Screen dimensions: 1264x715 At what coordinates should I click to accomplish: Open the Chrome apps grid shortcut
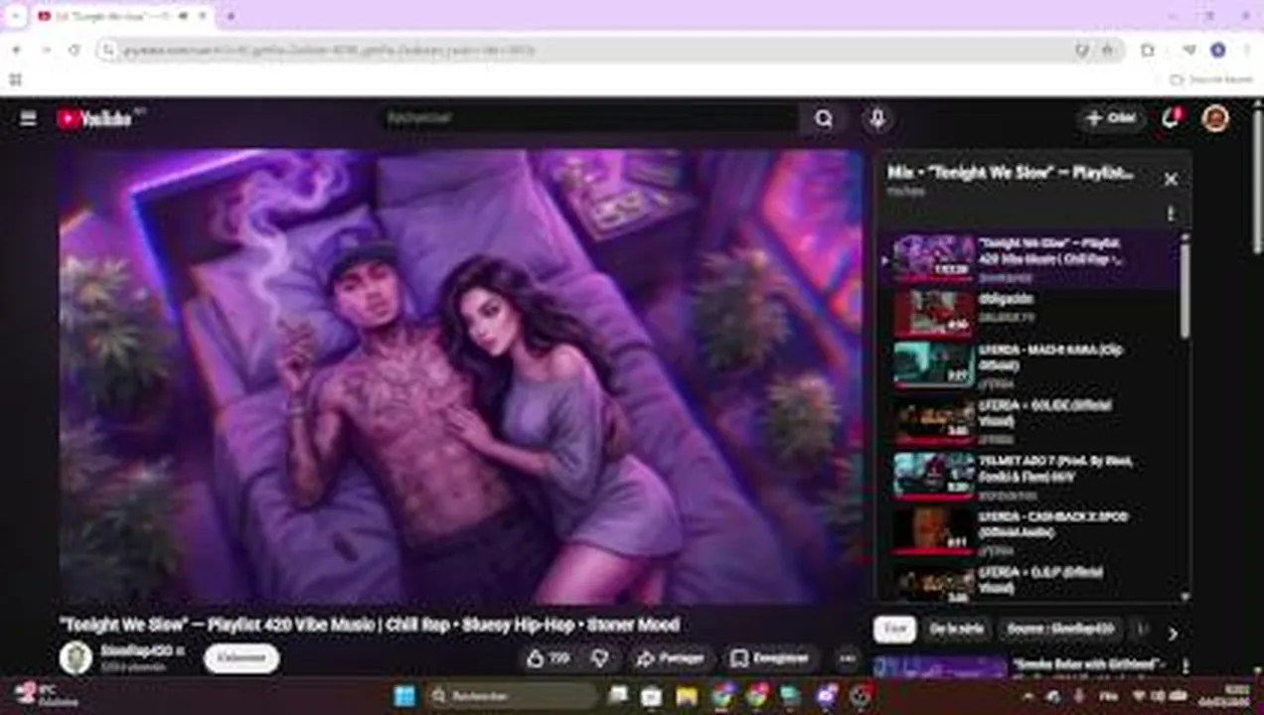point(15,78)
